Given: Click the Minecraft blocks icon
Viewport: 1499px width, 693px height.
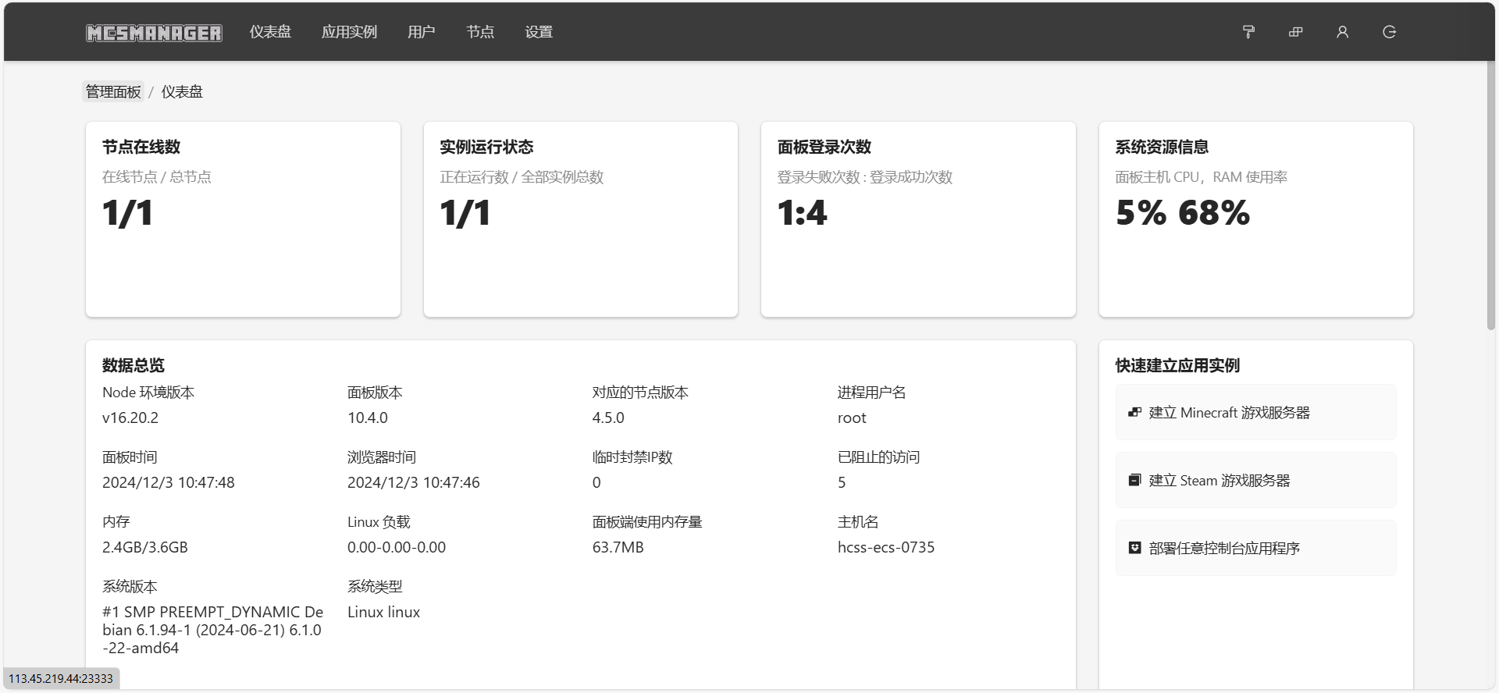Looking at the screenshot, I should click(1134, 412).
